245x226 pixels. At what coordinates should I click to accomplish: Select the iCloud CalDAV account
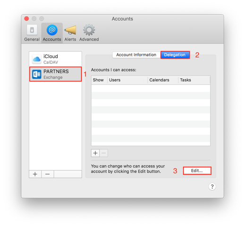[55, 59]
